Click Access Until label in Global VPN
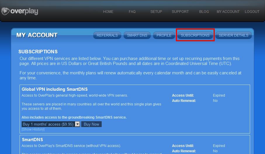This screenshot has width=265, height=154. (183, 95)
